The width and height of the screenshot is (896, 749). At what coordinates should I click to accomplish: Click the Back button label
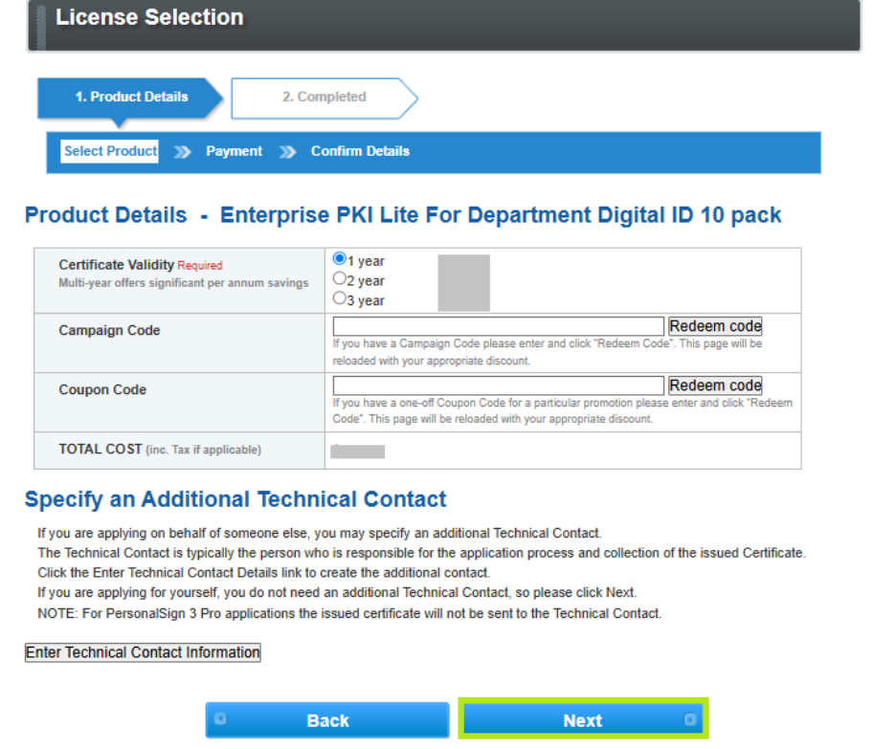327,721
